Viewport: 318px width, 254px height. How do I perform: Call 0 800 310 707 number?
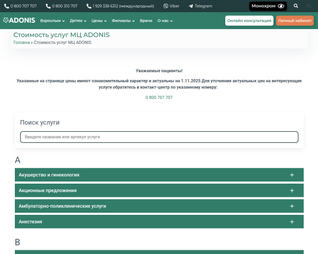pos(61,6)
